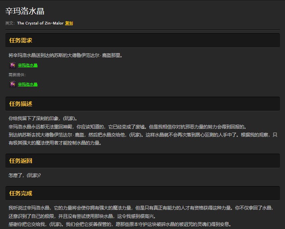Select the 任务完成 section header

(x=21, y=193)
